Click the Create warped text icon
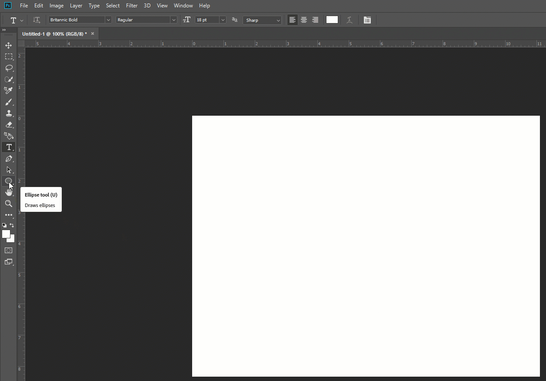Viewport: 546px width, 381px height. [349, 20]
